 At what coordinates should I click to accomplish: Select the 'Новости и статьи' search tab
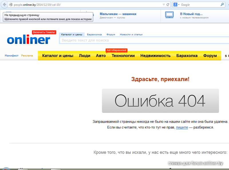[x=131, y=34]
